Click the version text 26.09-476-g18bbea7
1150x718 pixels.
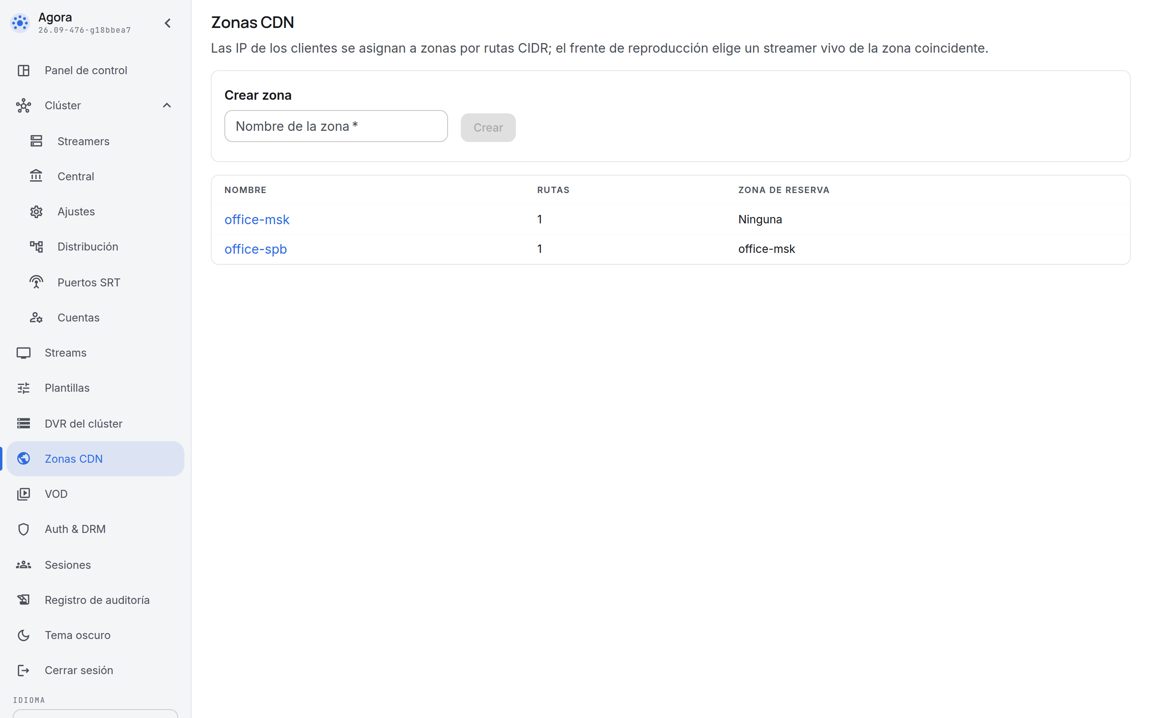[x=85, y=30]
